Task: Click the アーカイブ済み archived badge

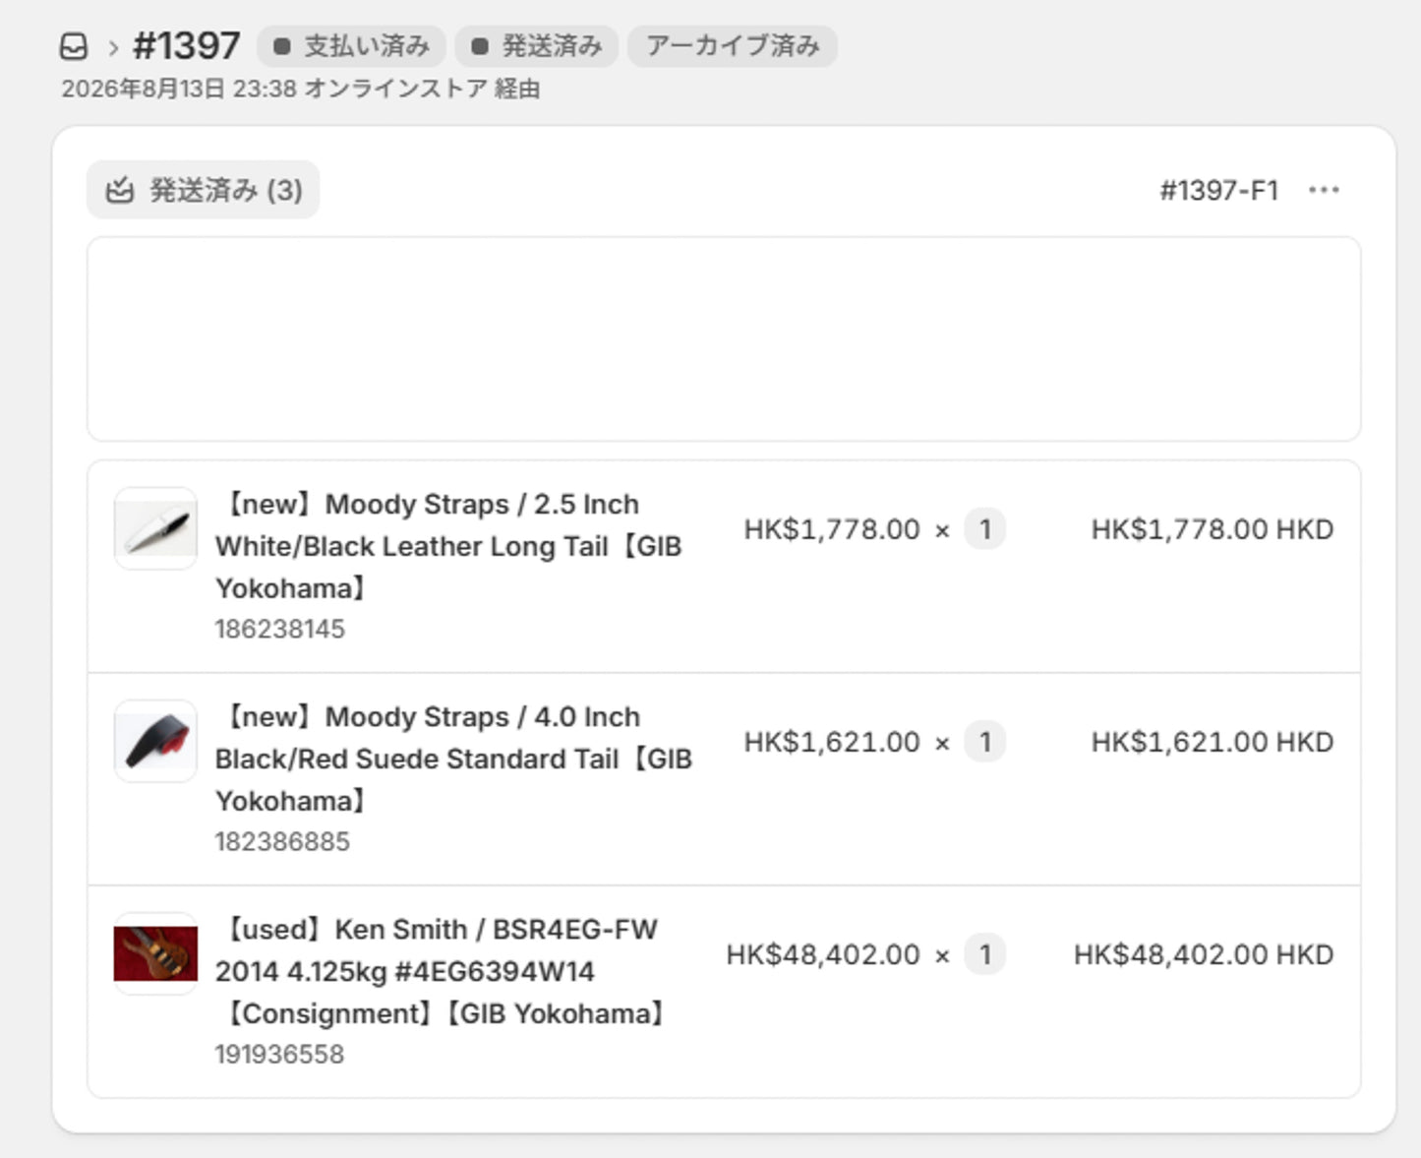Action: tap(733, 46)
